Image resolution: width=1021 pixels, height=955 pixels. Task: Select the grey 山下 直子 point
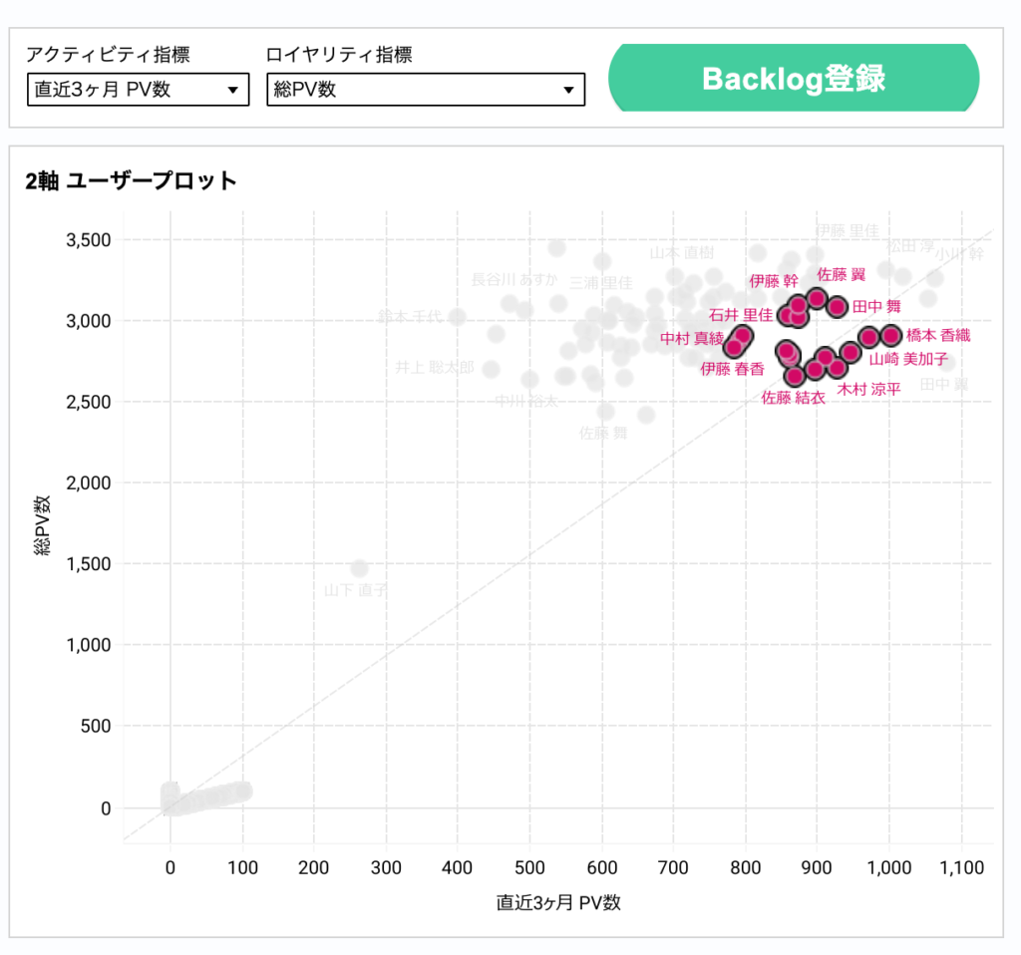pos(360,568)
